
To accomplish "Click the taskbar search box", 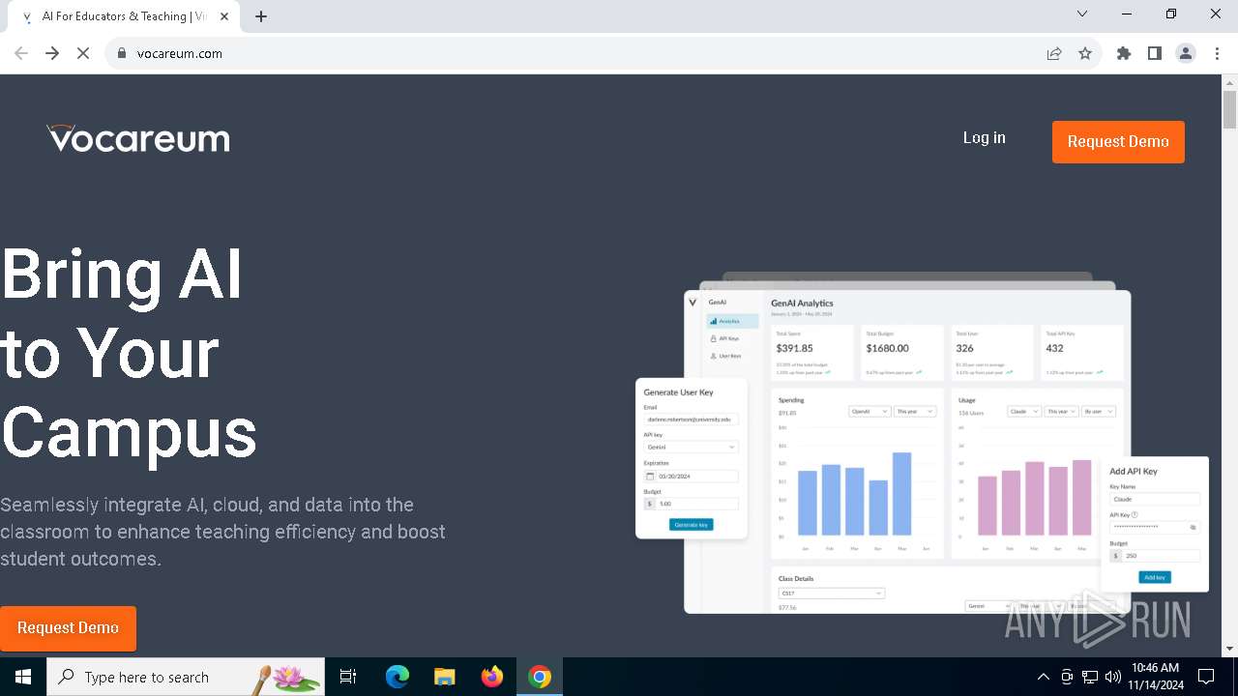I will [x=186, y=677].
